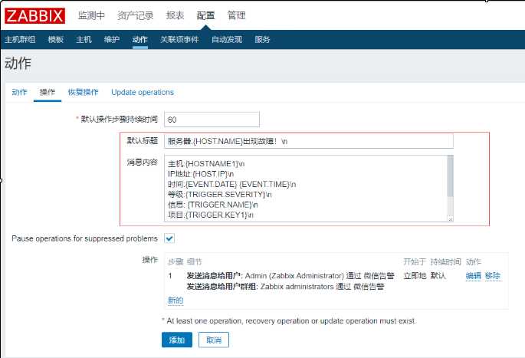Viewport: 525px width, 358px height.
Task: Click the 时间:{EVENT.DATE} message line
Action: click(x=232, y=184)
